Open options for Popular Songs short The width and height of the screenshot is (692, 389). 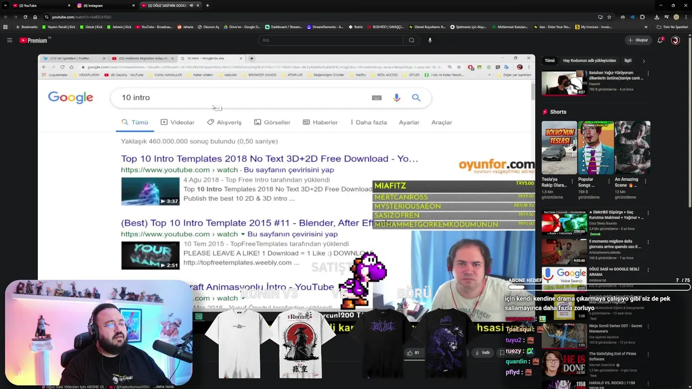[x=609, y=182]
